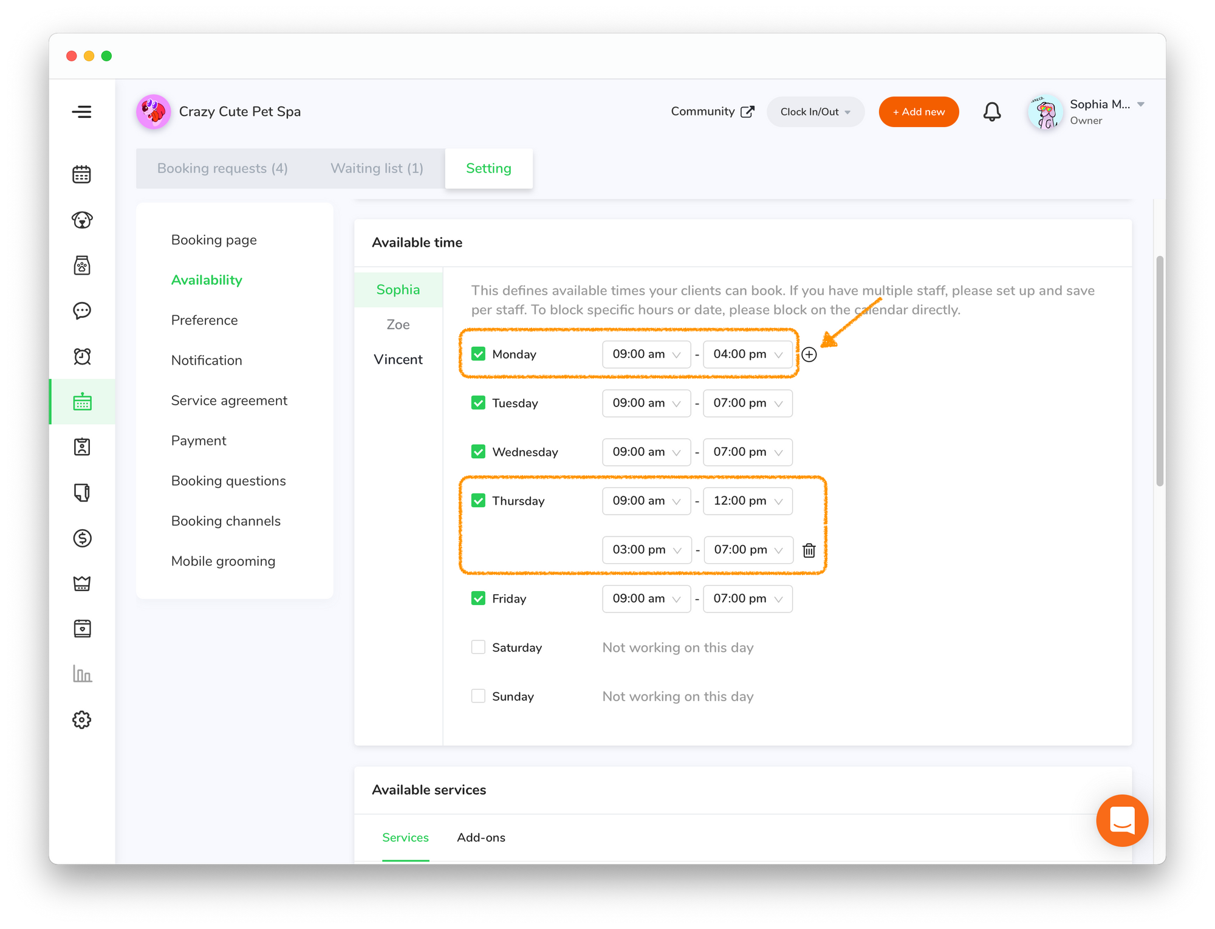This screenshot has height=929, width=1215.
Task: Open the orange chat support bubble
Action: click(x=1122, y=820)
